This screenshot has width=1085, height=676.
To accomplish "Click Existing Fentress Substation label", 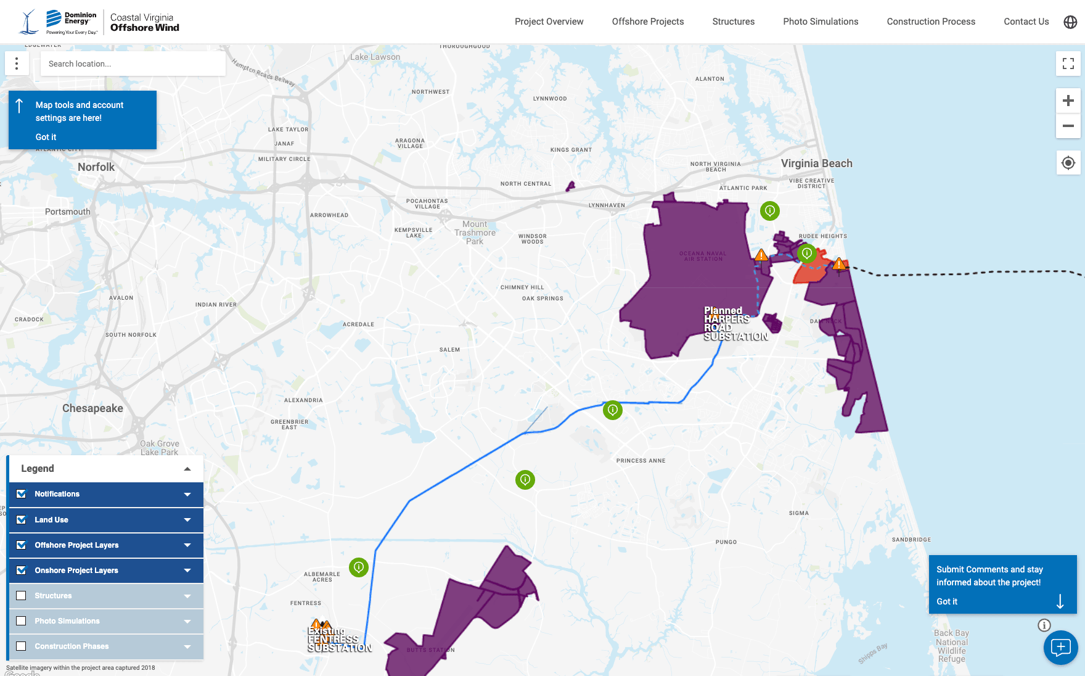I will pyautogui.click(x=340, y=640).
